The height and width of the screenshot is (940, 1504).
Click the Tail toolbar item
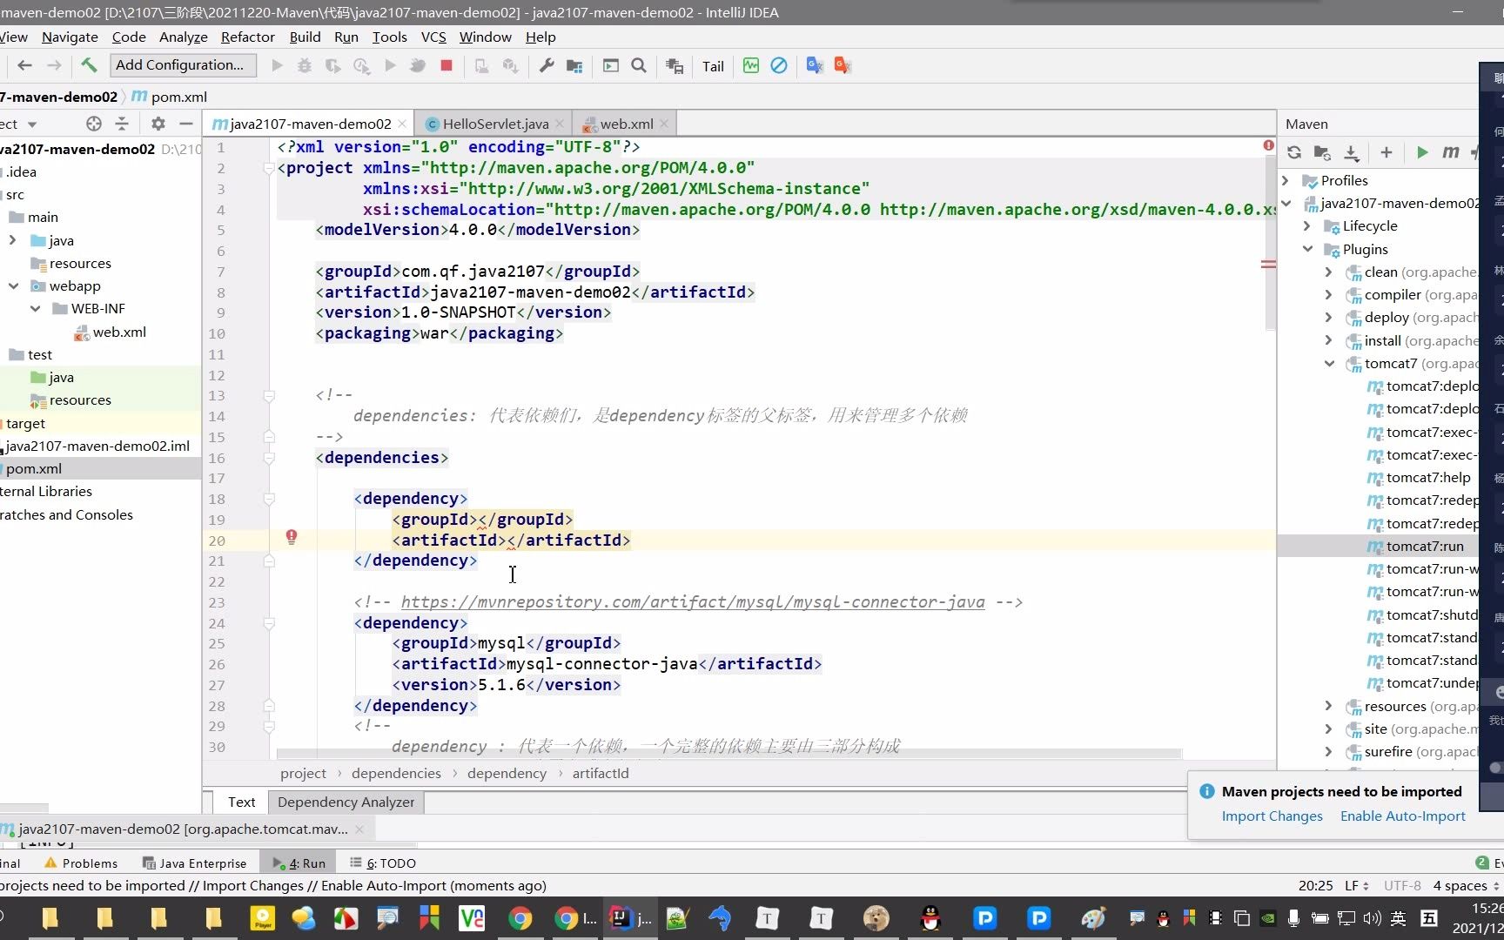pyautogui.click(x=713, y=66)
